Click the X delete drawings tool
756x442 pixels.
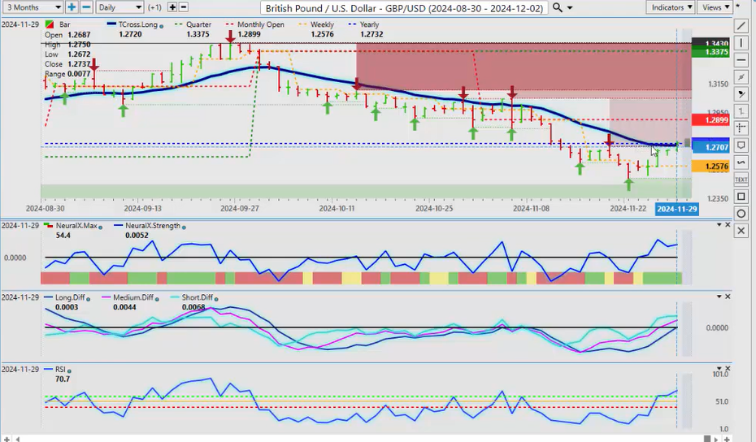(x=741, y=231)
